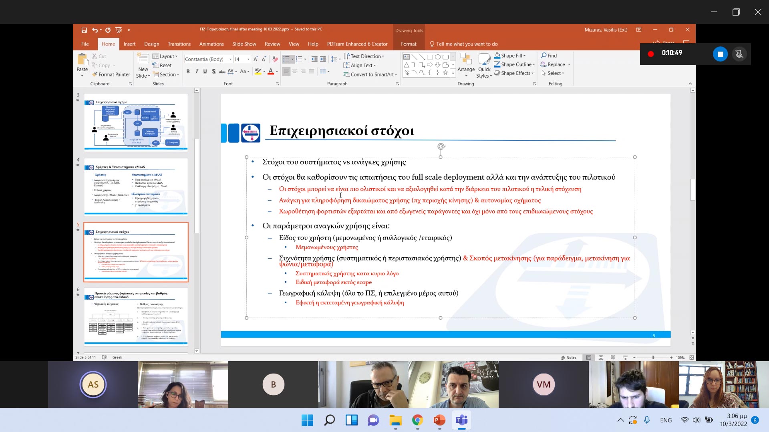Toggle Italic formatting
This screenshot has height=432, width=769.
coord(197,72)
